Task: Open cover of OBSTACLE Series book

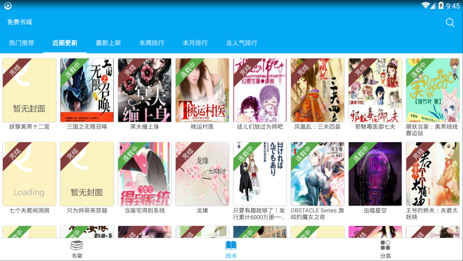Action: click(318, 174)
